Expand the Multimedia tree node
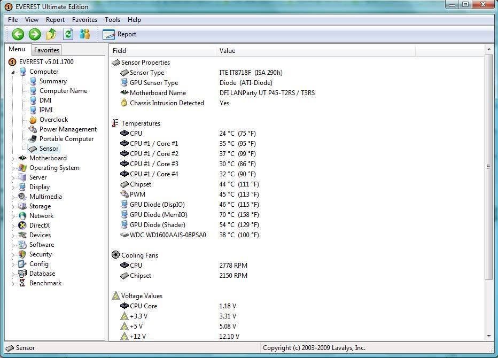This screenshot has height=358, width=498. (13, 197)
